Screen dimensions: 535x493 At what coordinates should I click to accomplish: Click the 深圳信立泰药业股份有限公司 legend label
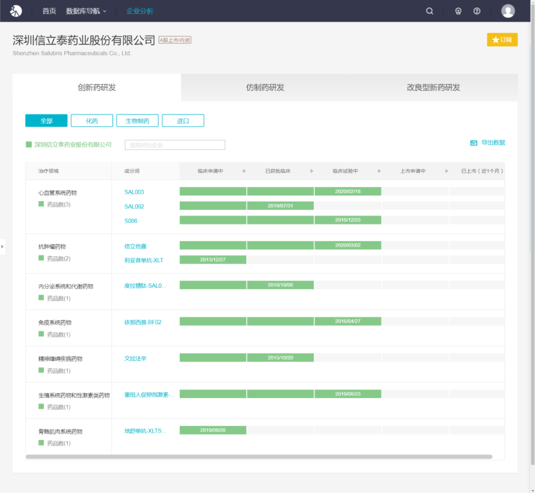[x=73, y=145]
